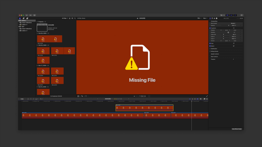The image size is (262, 147).
Task: Open the Info inspector icon
Action: coord(217,18)
